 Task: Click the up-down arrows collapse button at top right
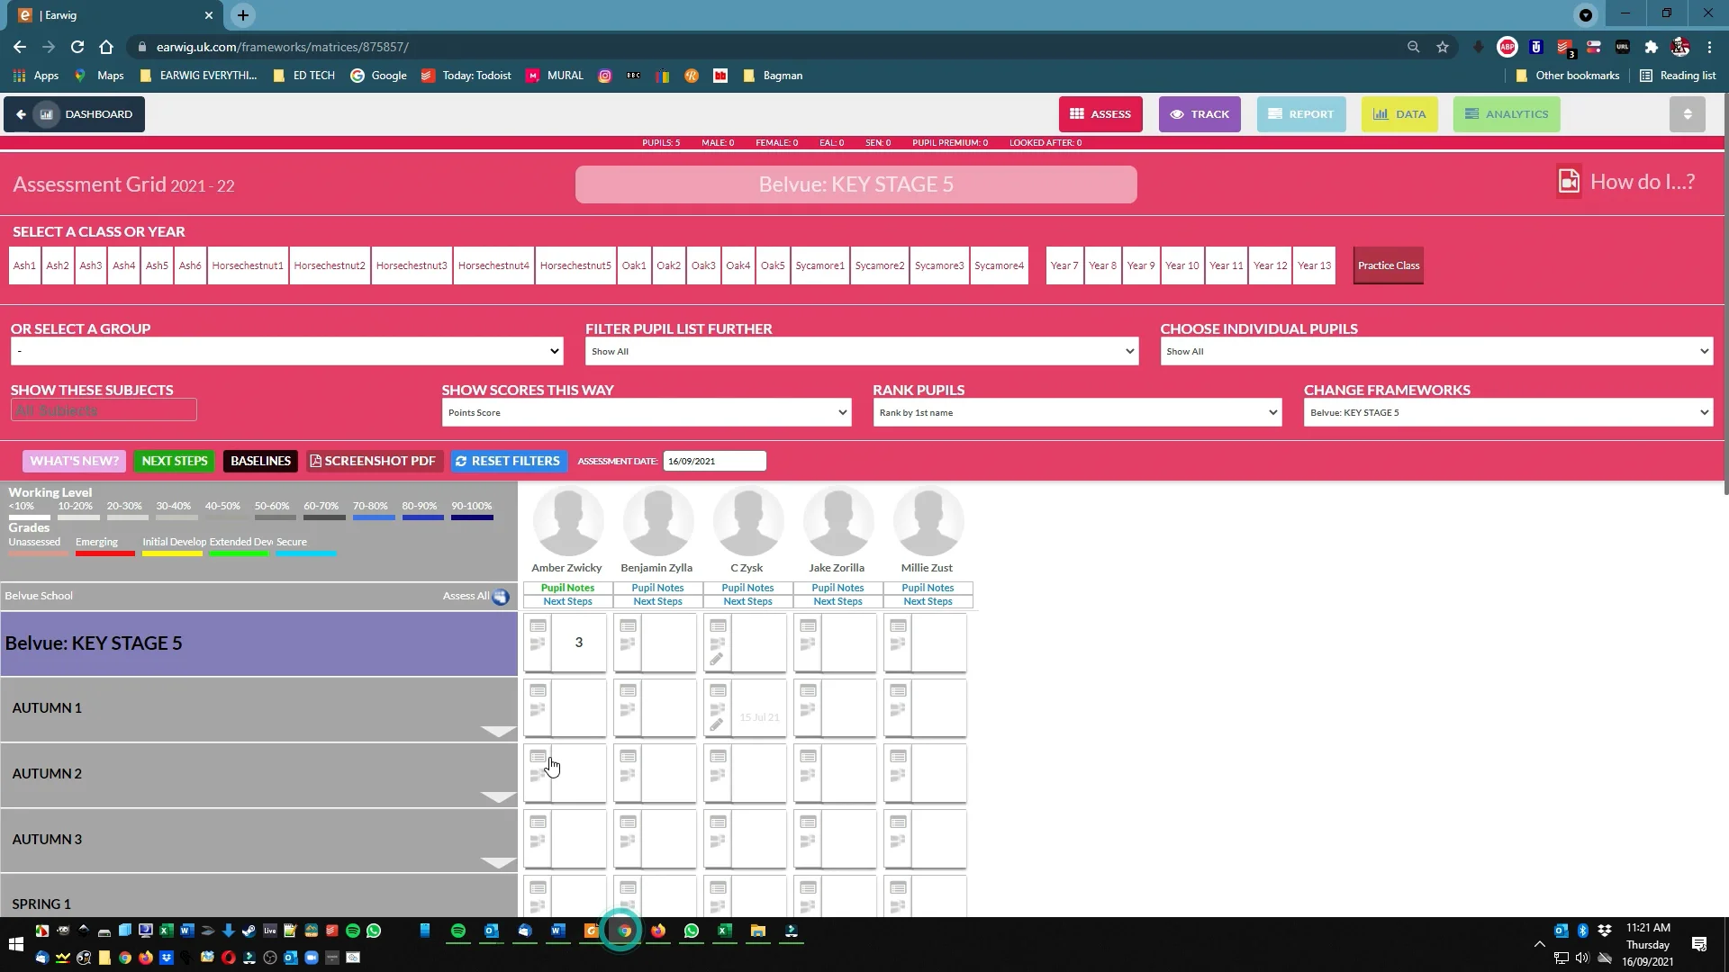click(x=1687, y=114)
